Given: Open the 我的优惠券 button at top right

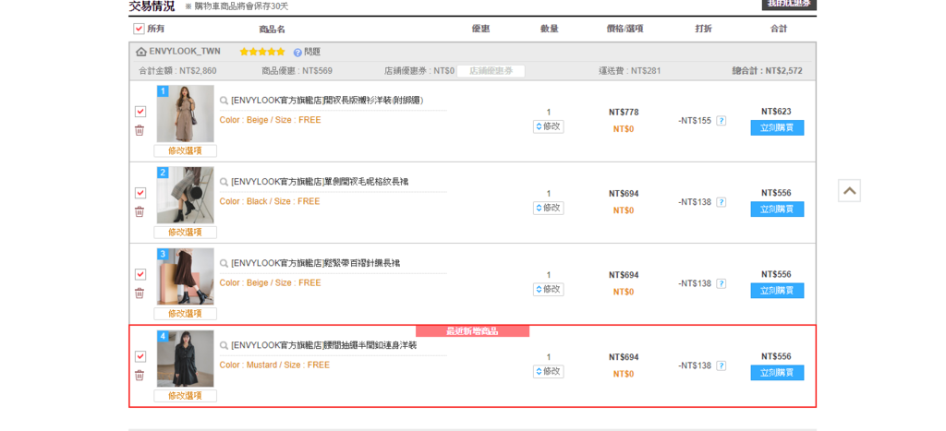Looking at the screenshot, I should (789, 5).
